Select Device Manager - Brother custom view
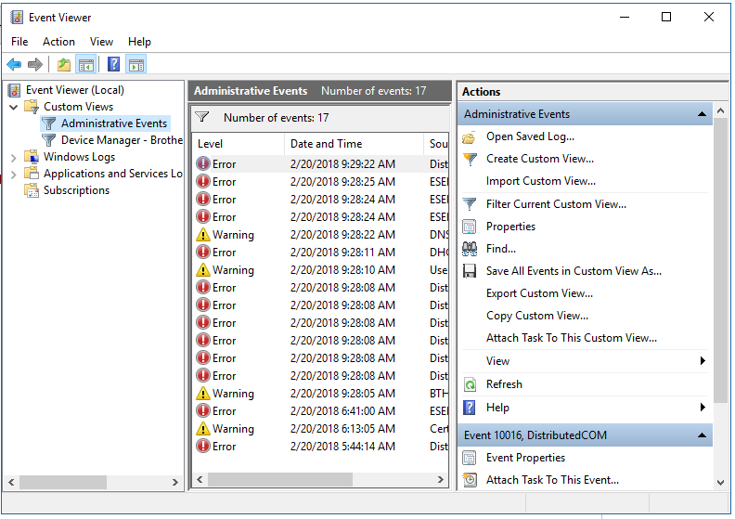 click(x=122, y=140)
